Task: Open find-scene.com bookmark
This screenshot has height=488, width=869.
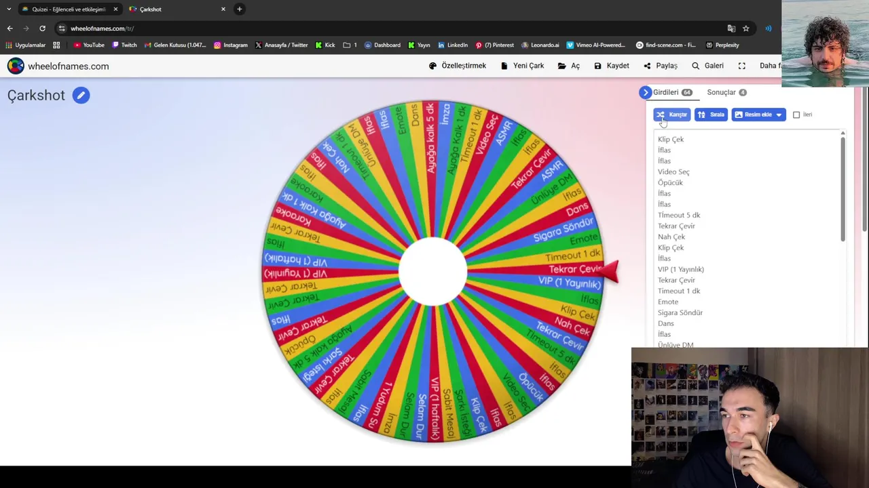Action: tap(666, 45)
